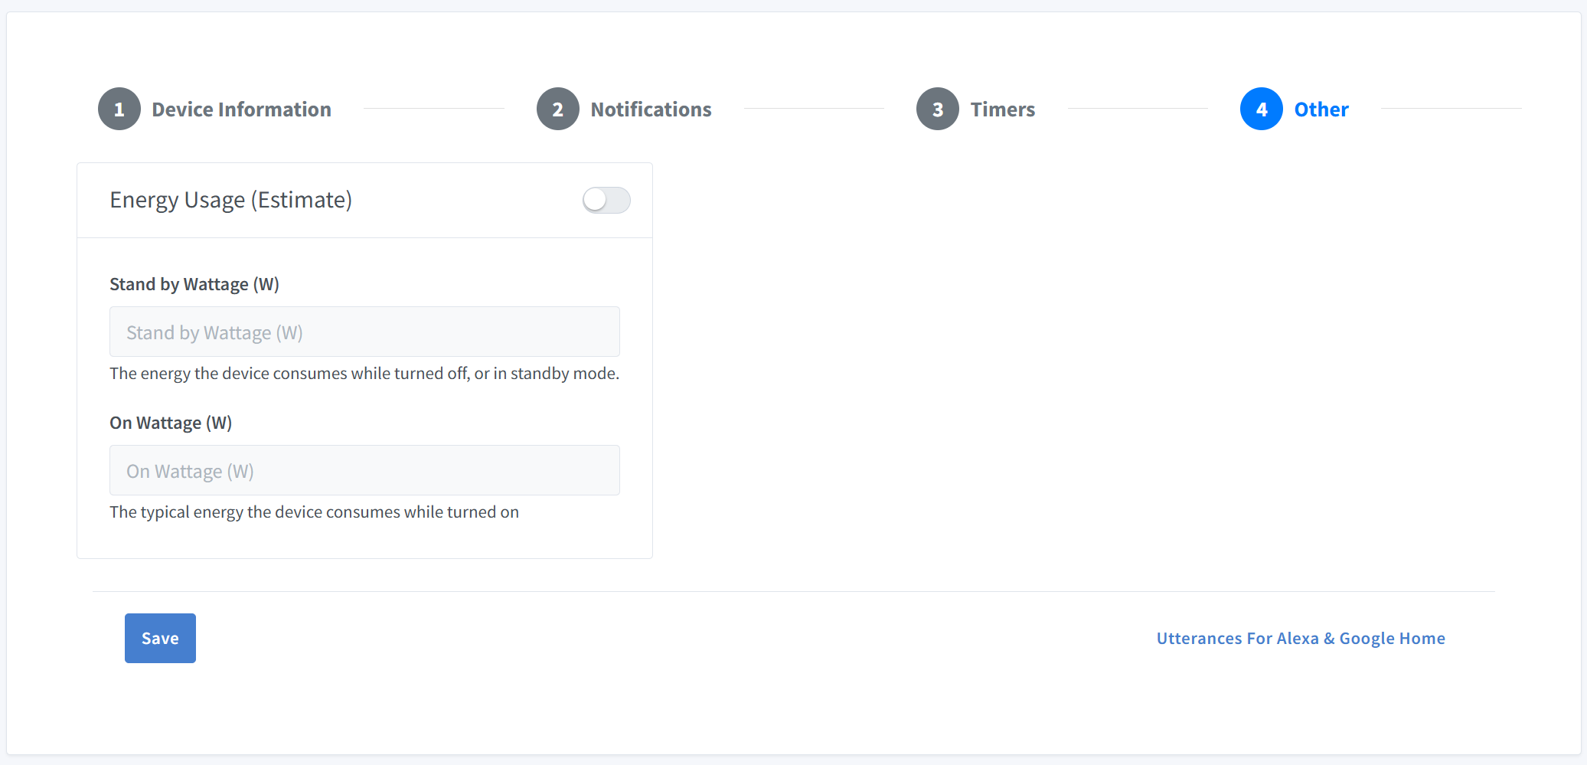Click the step 1 circle icon

point(119,110)
